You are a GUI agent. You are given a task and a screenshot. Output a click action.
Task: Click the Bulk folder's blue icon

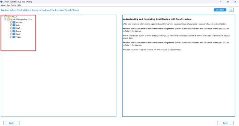click(14, 25)
